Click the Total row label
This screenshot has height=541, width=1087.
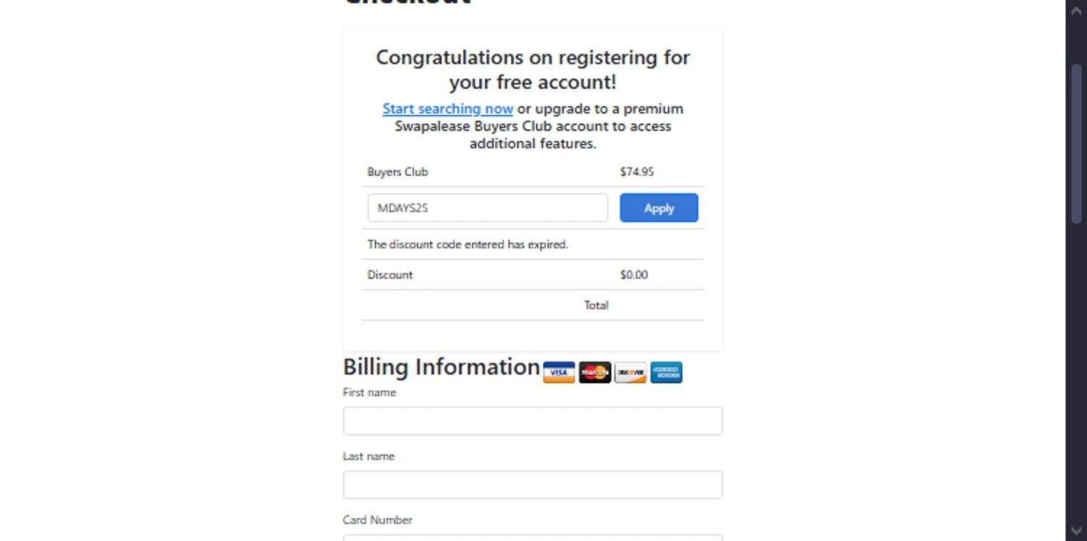(x=596, y=305)
